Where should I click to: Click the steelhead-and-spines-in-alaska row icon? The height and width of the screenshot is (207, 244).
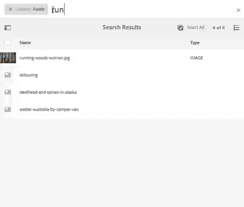8,92
